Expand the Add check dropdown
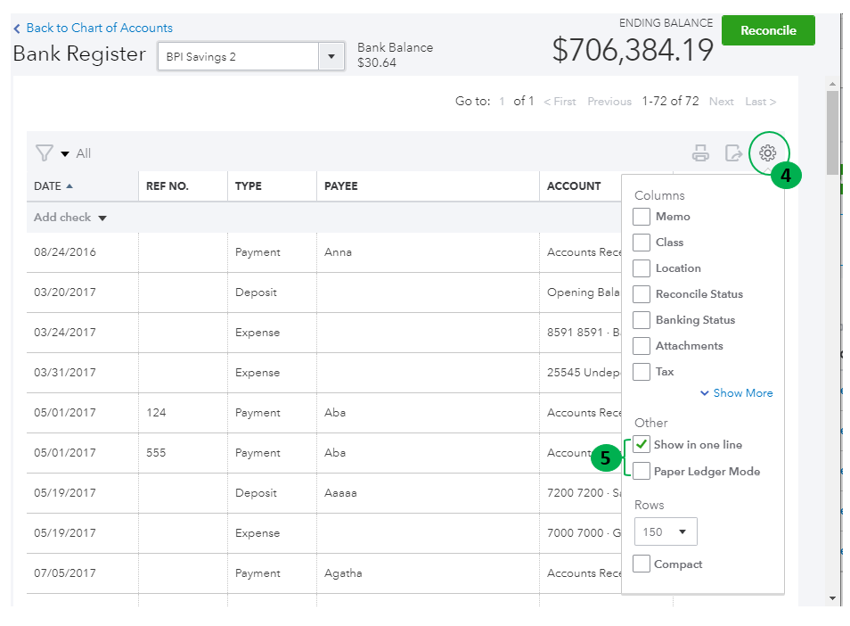Image resolution: width=850 pixels, height=626 pixels. point(102,218)
